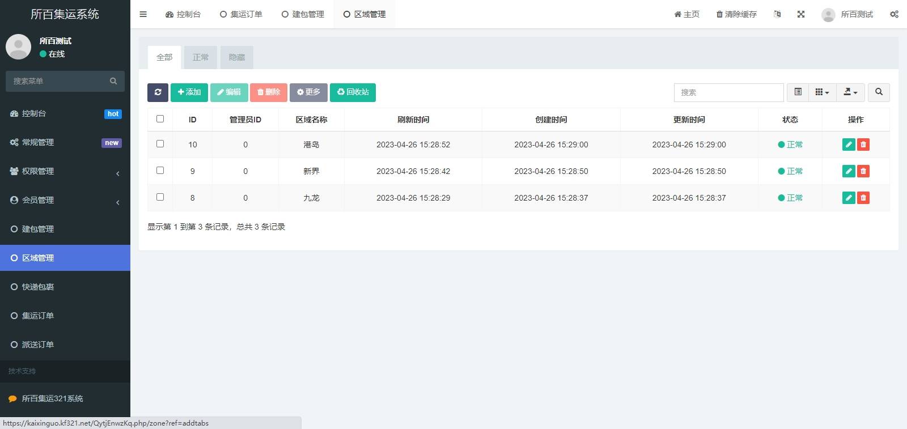The width and height of the screenshot is (907, 429).
Task: Open the 集运订单 top tab
Action: (241, 14)
